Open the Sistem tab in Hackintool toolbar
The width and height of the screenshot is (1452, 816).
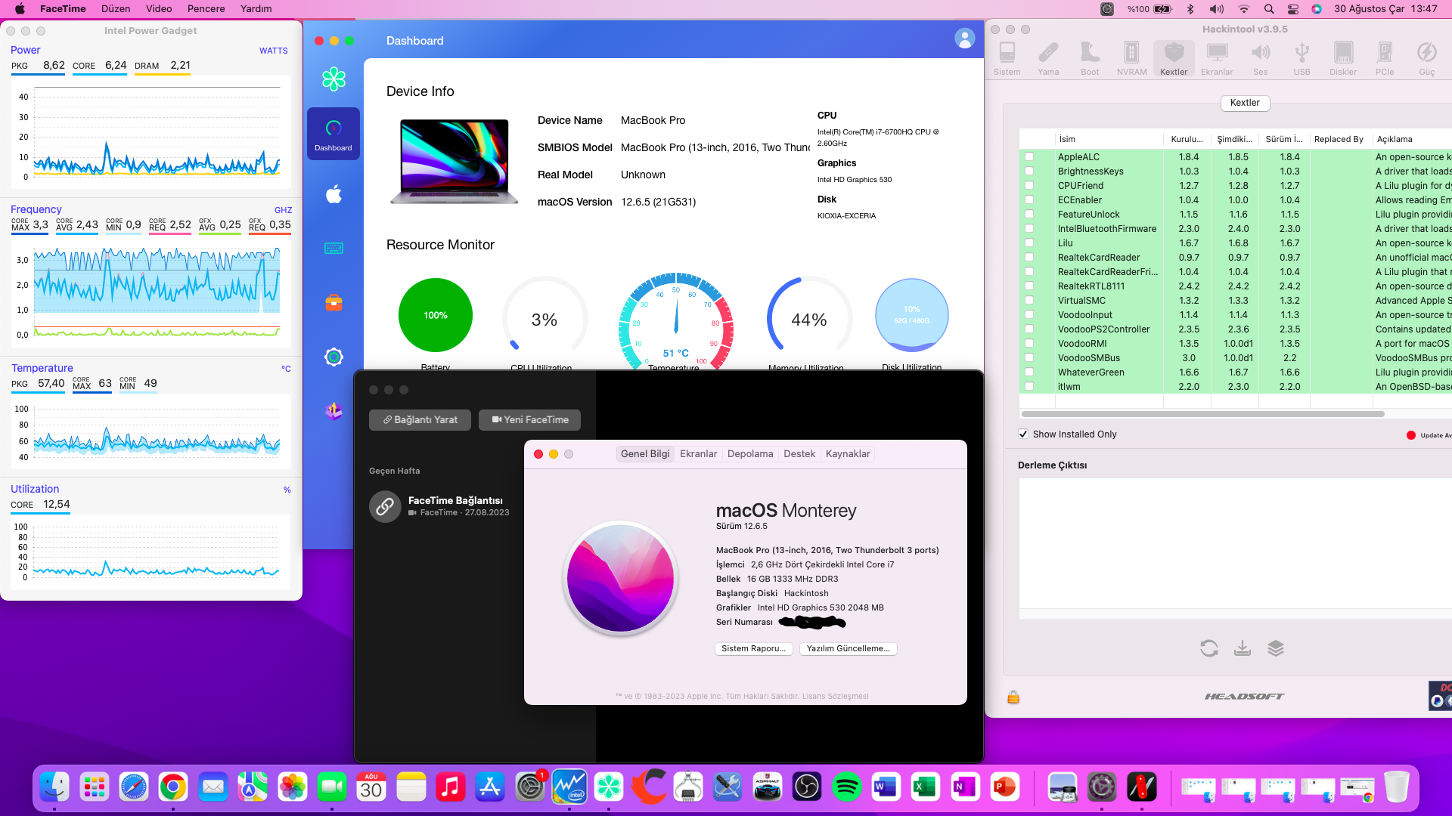[1007, 58]
